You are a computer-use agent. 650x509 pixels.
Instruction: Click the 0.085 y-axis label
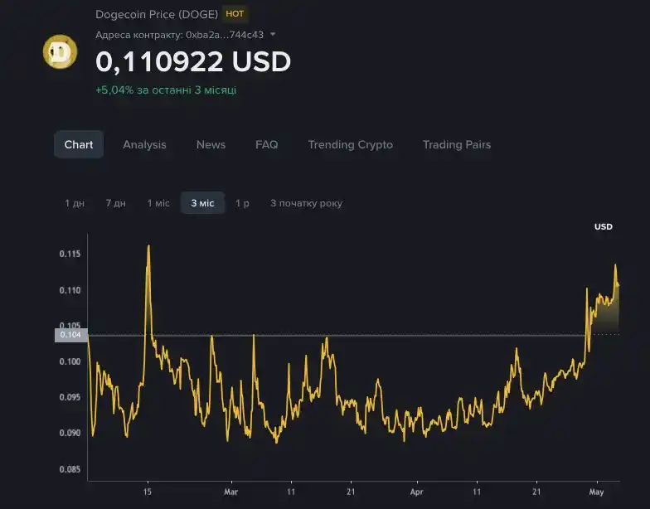click(70, 469)
